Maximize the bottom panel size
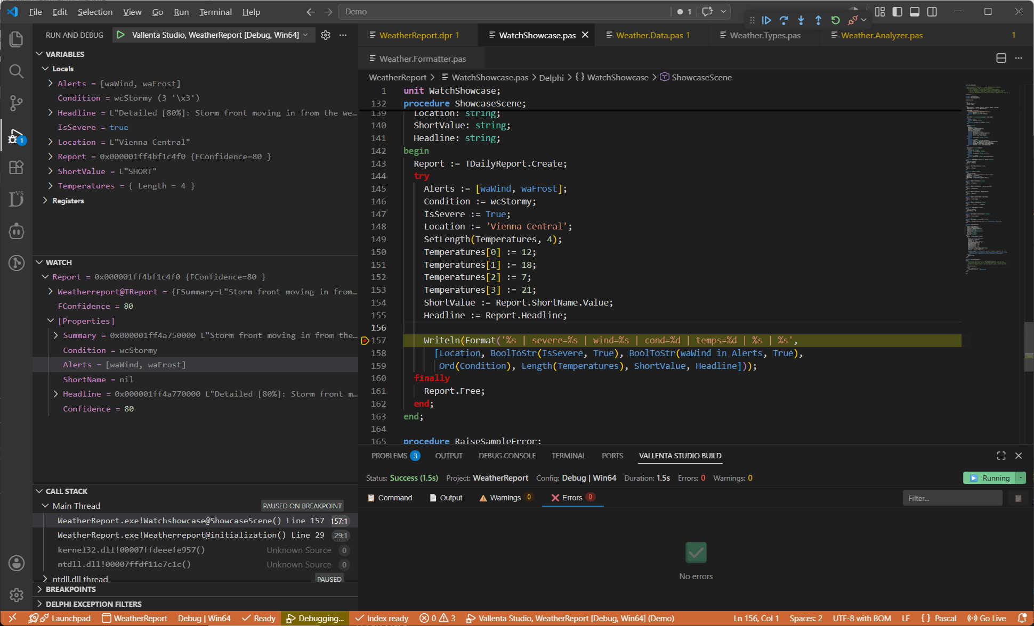 (x=1001, y=456)
